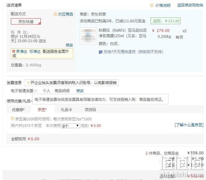Click the 返现 ¥111.60 badge
The height and width of the screenshot is (180, 206).
[166, 21]
